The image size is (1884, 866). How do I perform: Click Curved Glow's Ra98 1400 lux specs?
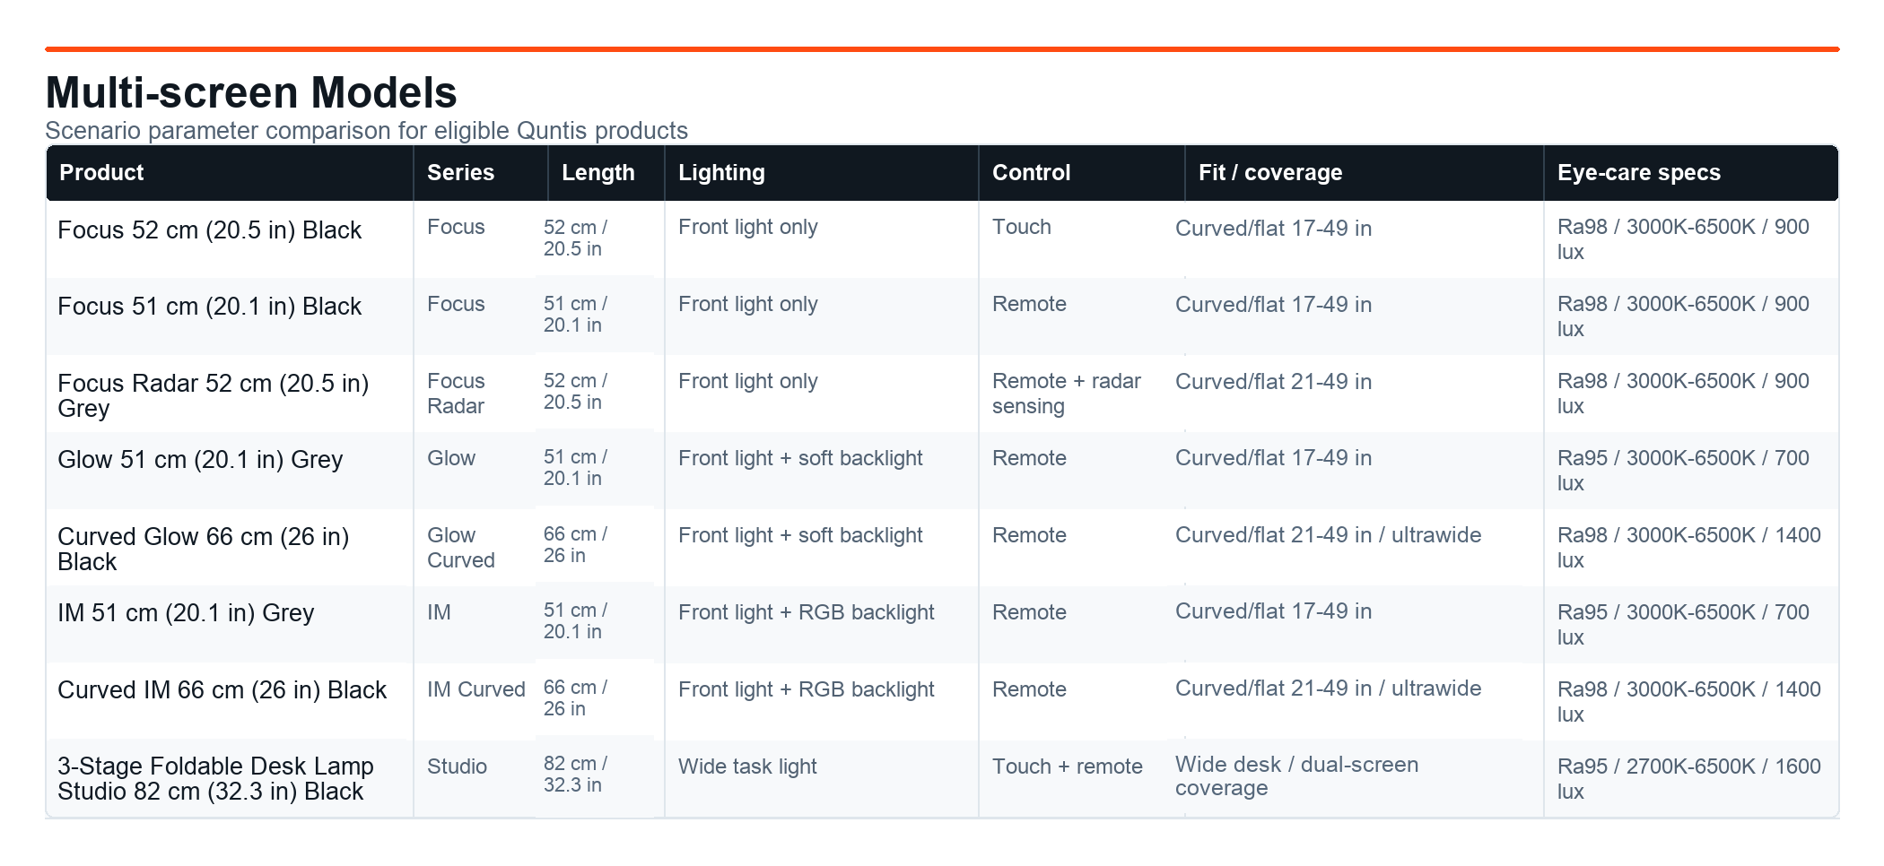click(x=1689, y=548)
